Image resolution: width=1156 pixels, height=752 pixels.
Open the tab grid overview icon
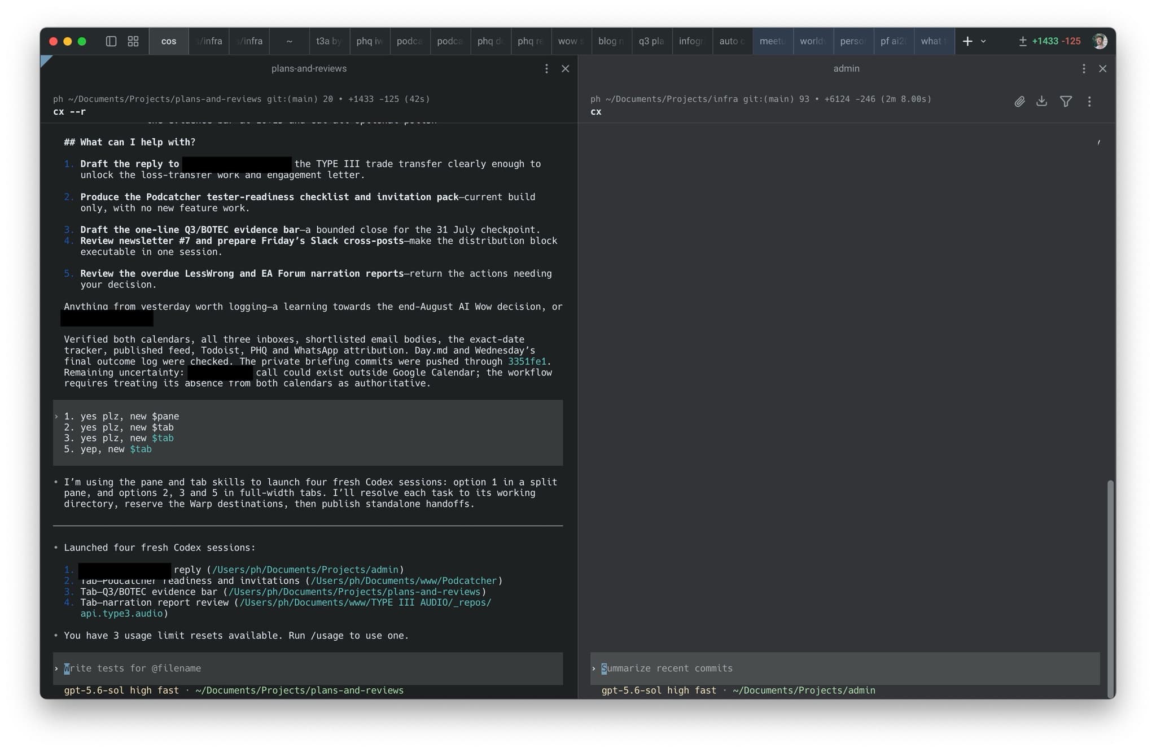point(133,41)
